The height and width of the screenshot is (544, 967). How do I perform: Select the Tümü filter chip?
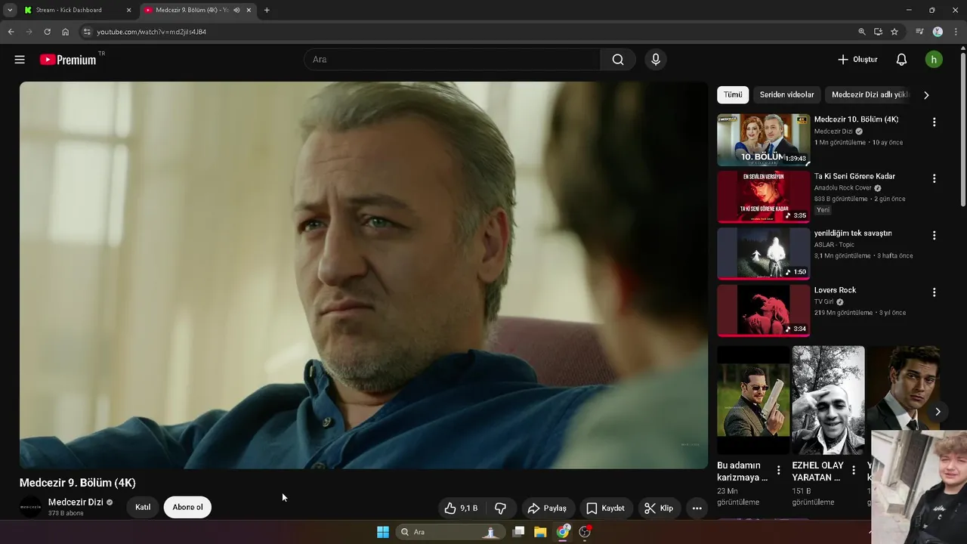[x=733, y=94]
